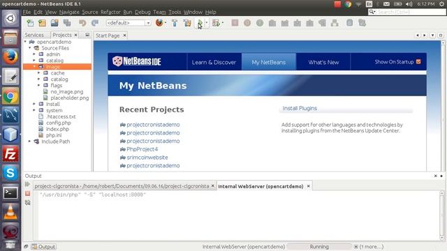Click the red Stop icon in Output
447x251 pixels.
click(27, 194)
